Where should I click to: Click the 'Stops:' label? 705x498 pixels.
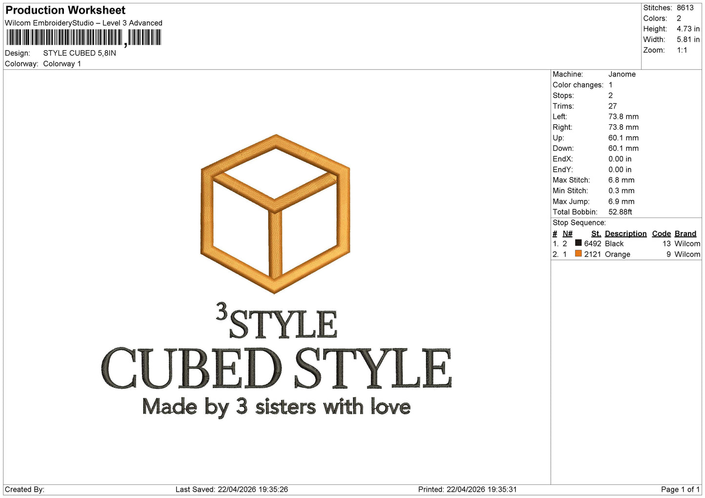click(x=563, y=96)
